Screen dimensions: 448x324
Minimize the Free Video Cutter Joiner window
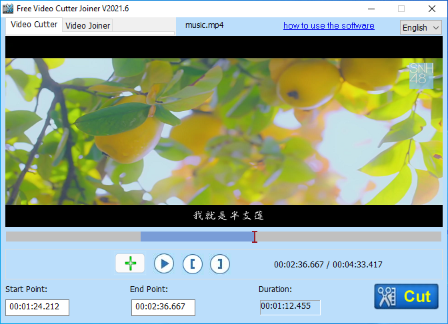point(370,9)
